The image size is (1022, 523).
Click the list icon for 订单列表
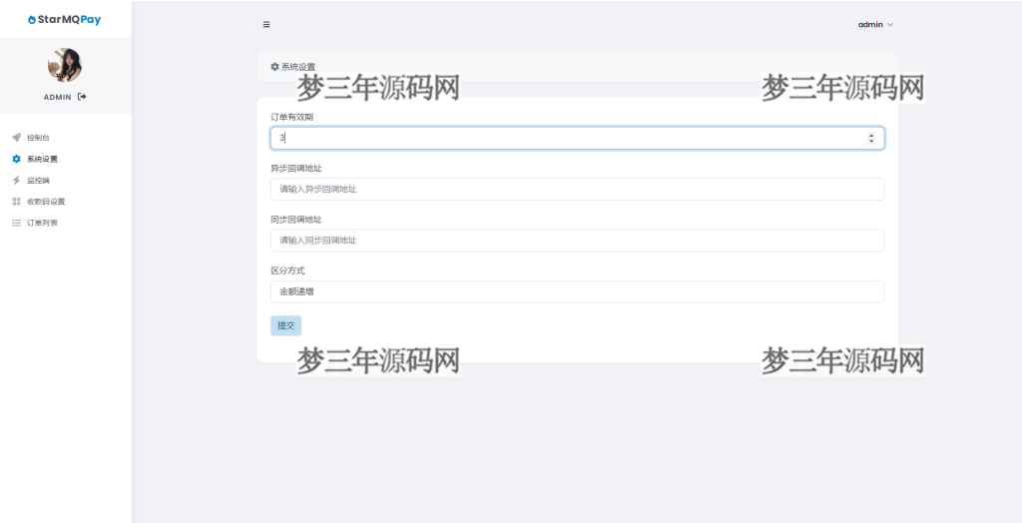pyautogui.click(x=17, y=223)
